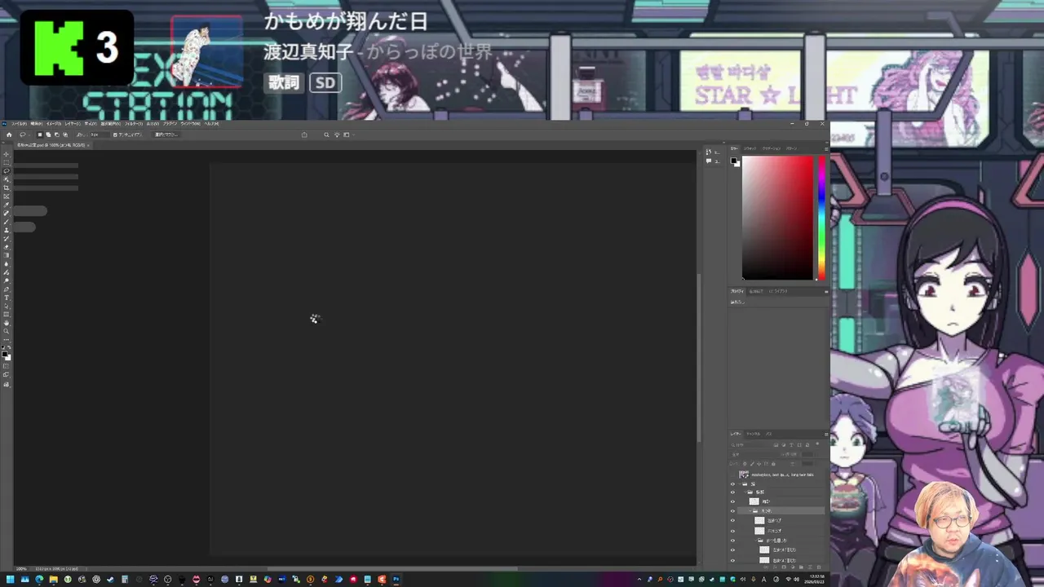Select the Spot Healing Brush tool

click(x=7, y=213)
